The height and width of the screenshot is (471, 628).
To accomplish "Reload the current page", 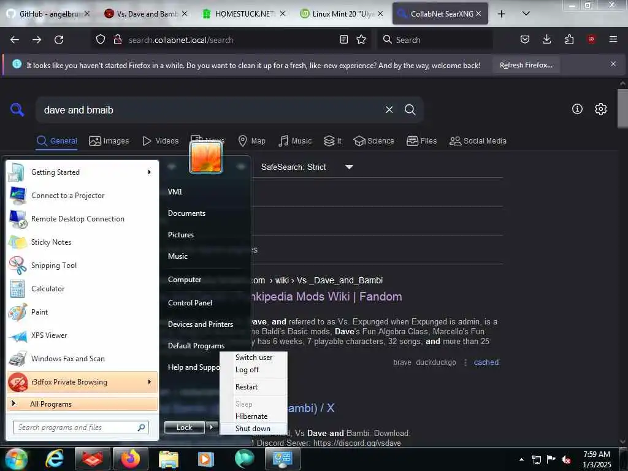I will (59, 40).
